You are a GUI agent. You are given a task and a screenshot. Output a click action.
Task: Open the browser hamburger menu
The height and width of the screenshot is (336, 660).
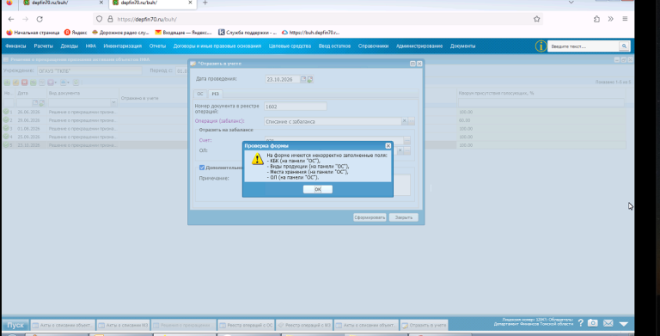[x=625, y=19]
